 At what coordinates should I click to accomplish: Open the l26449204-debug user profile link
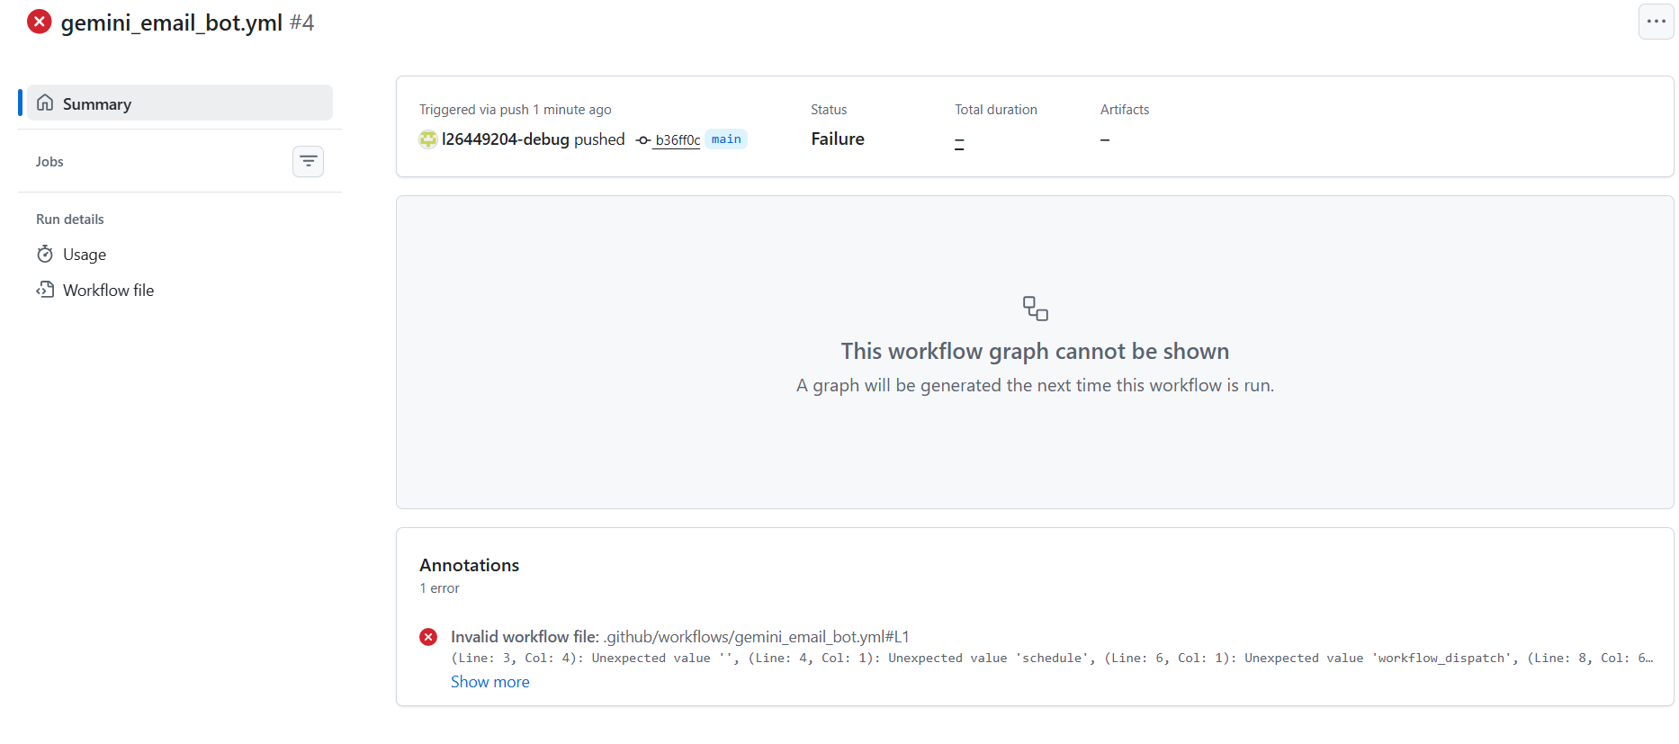[505, 139]
